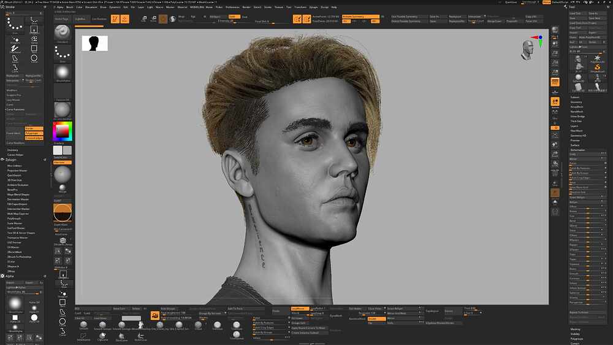
Task: Pick the white main color swatch
Action: 58,150
